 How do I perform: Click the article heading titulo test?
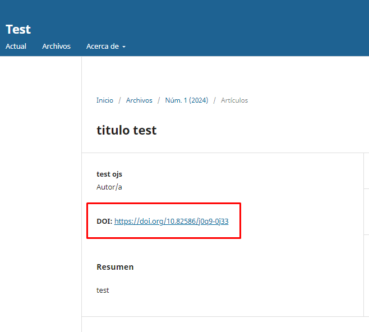(x=127, y=130)
